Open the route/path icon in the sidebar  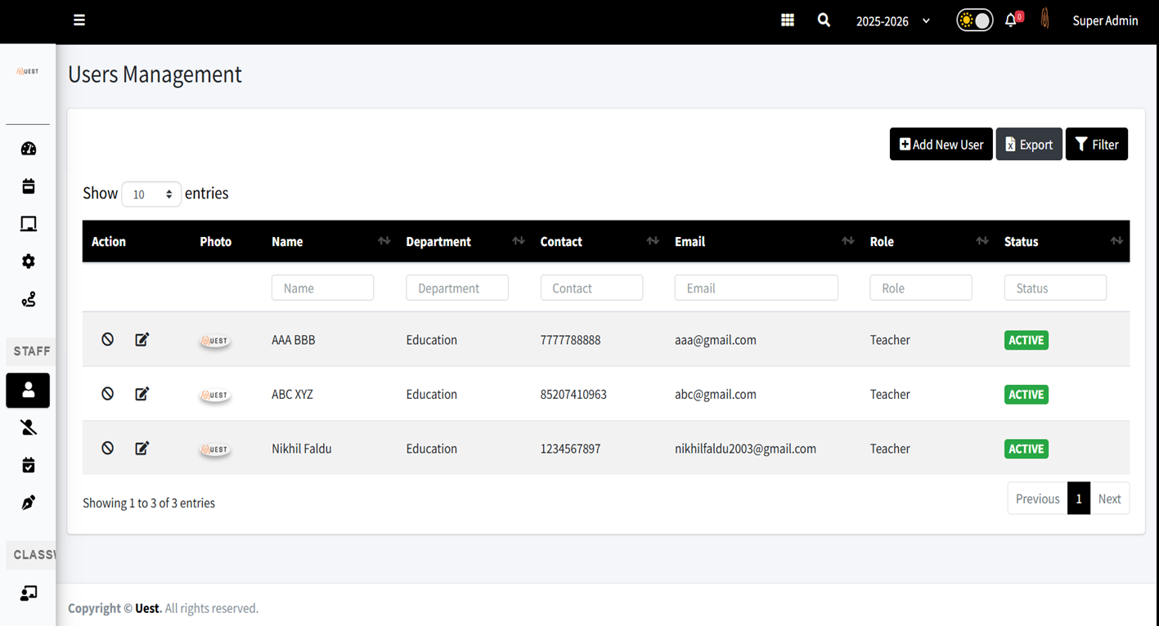point(29,300)
